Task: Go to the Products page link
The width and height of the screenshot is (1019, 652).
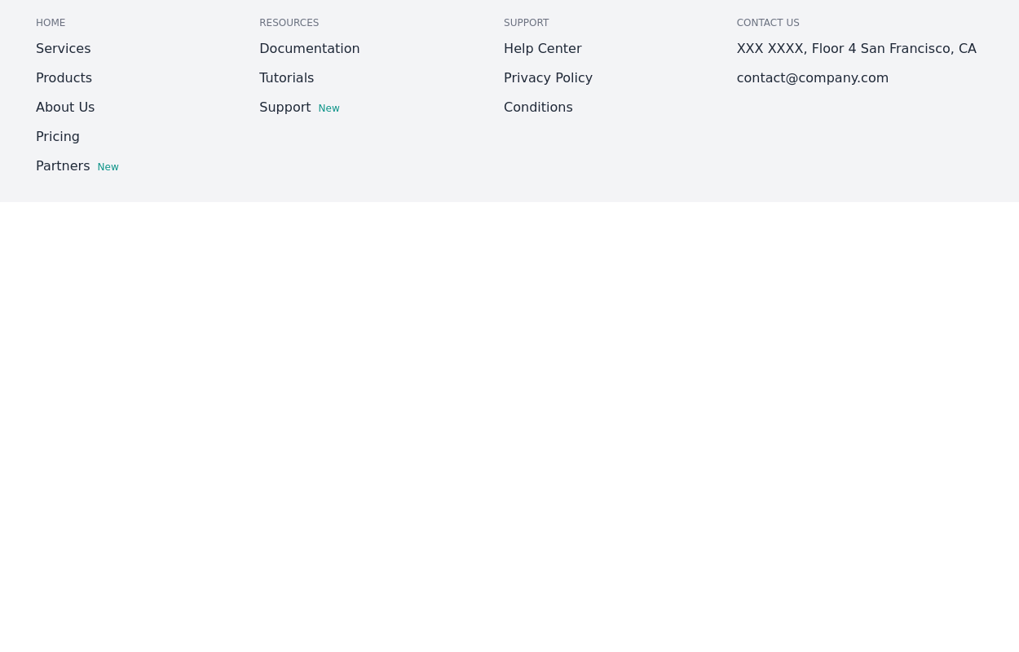Action: (64, 78)
